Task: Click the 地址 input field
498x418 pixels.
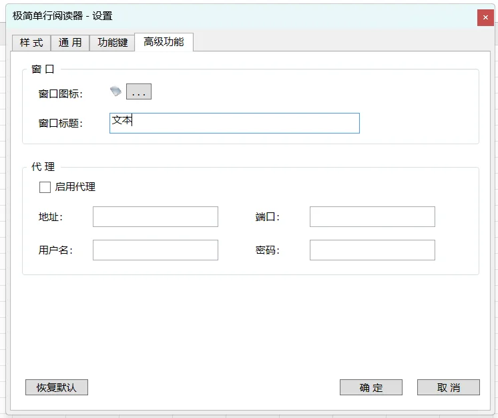Action: point(156,216)
